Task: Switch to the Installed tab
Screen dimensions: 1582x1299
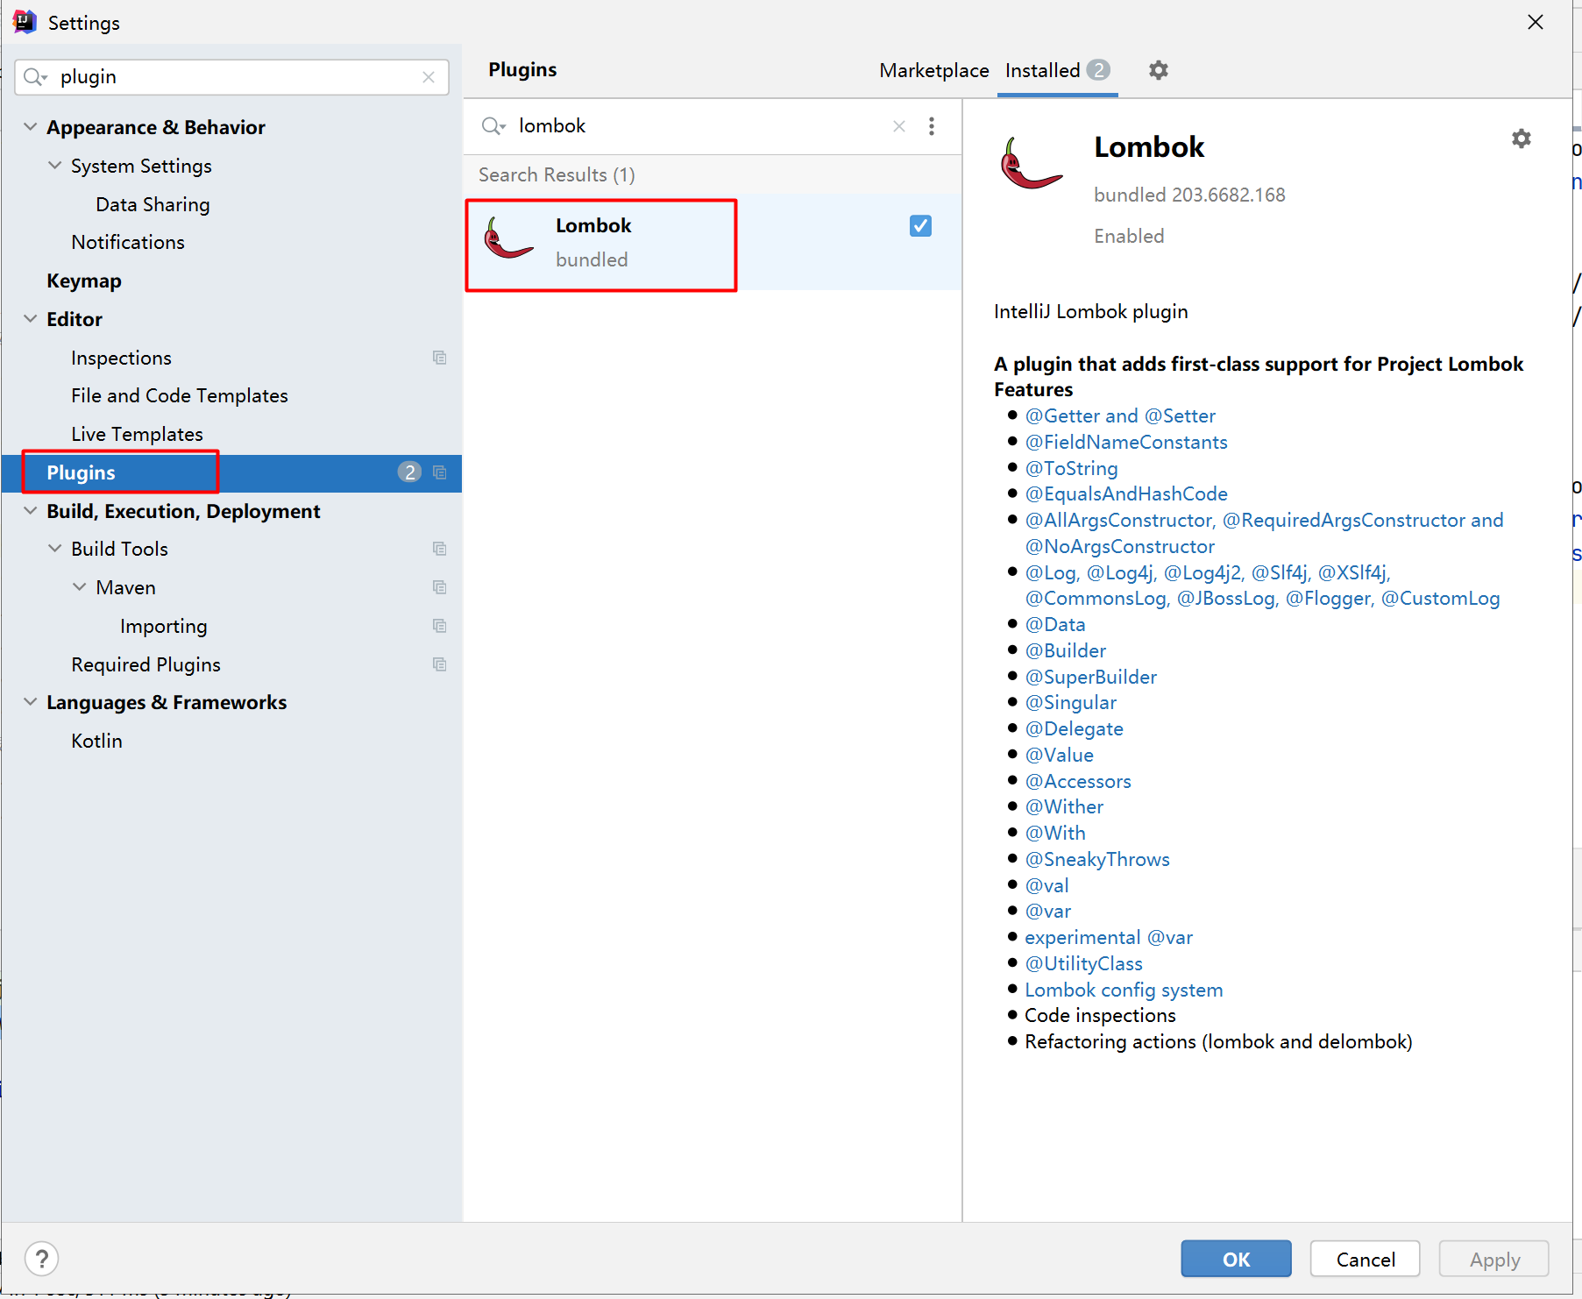Action: tap(1058, 70)
